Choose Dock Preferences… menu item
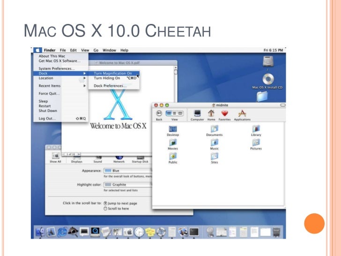 coord(114,86)
